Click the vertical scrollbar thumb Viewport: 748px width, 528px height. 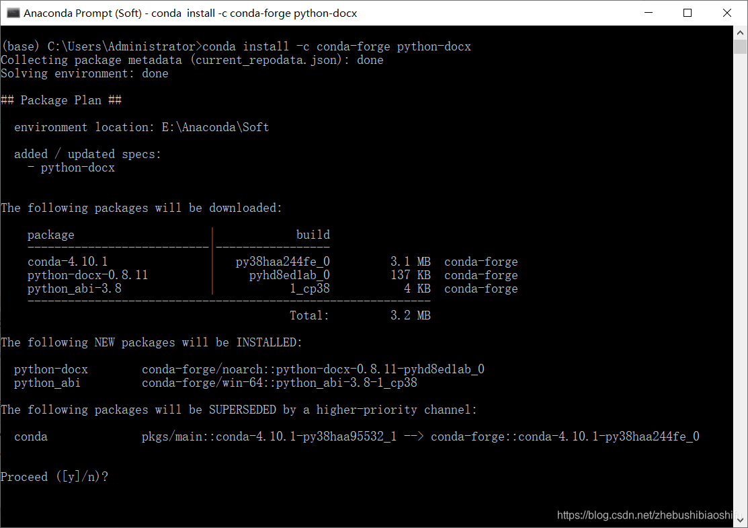[x=741, y=47]
